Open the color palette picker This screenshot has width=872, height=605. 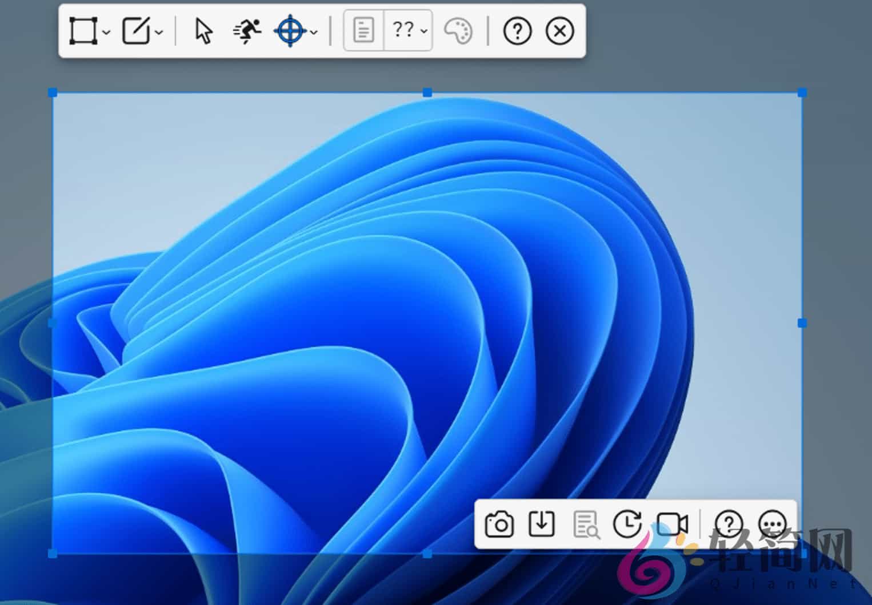point(458,31)
